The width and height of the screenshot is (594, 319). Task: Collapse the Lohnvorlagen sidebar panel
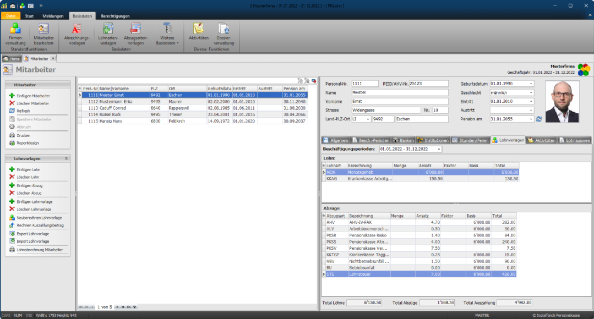(x=67, y=158)
